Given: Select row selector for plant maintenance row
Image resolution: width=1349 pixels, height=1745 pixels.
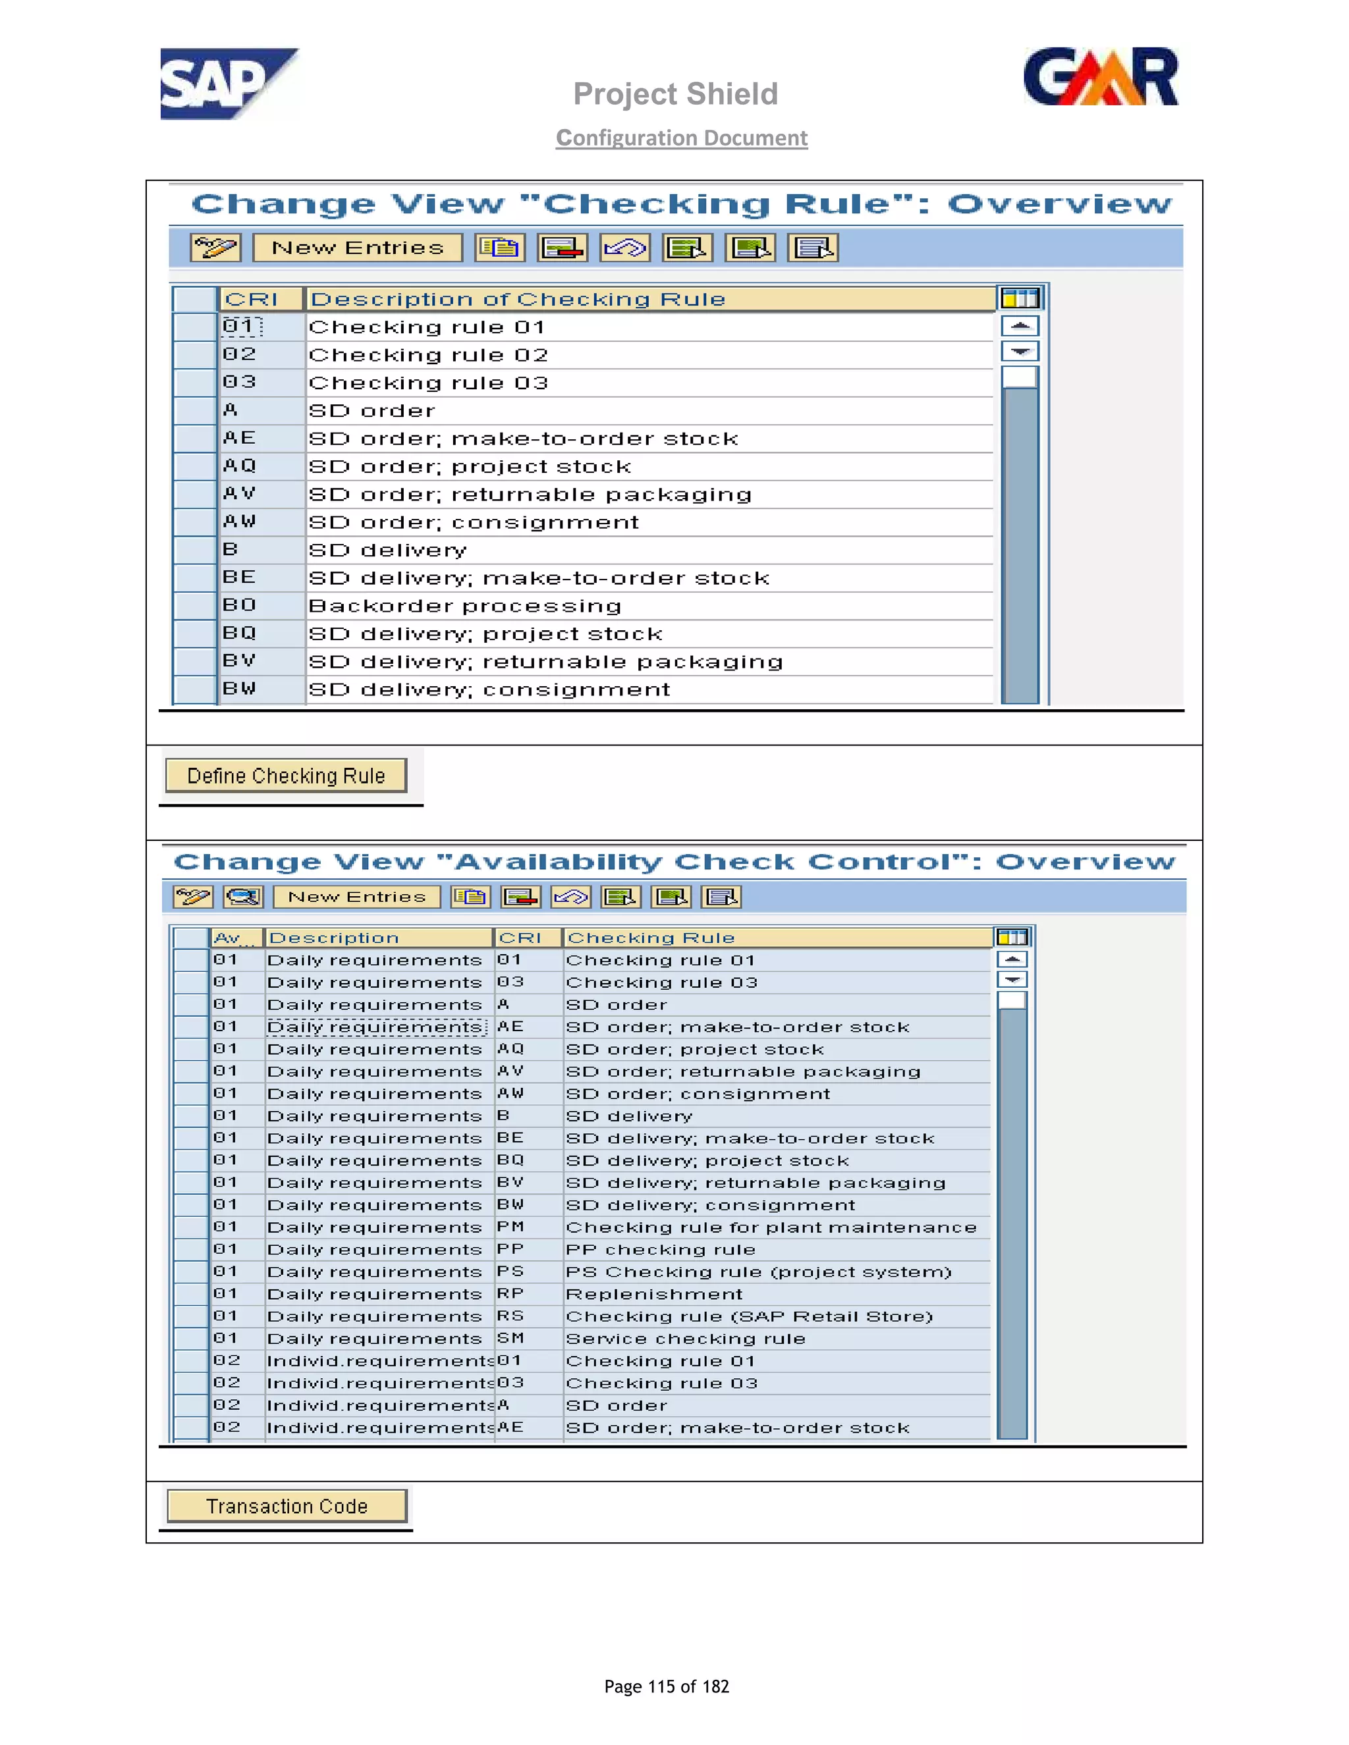Looking at the screenshot, I should [x=191, y=1227].
